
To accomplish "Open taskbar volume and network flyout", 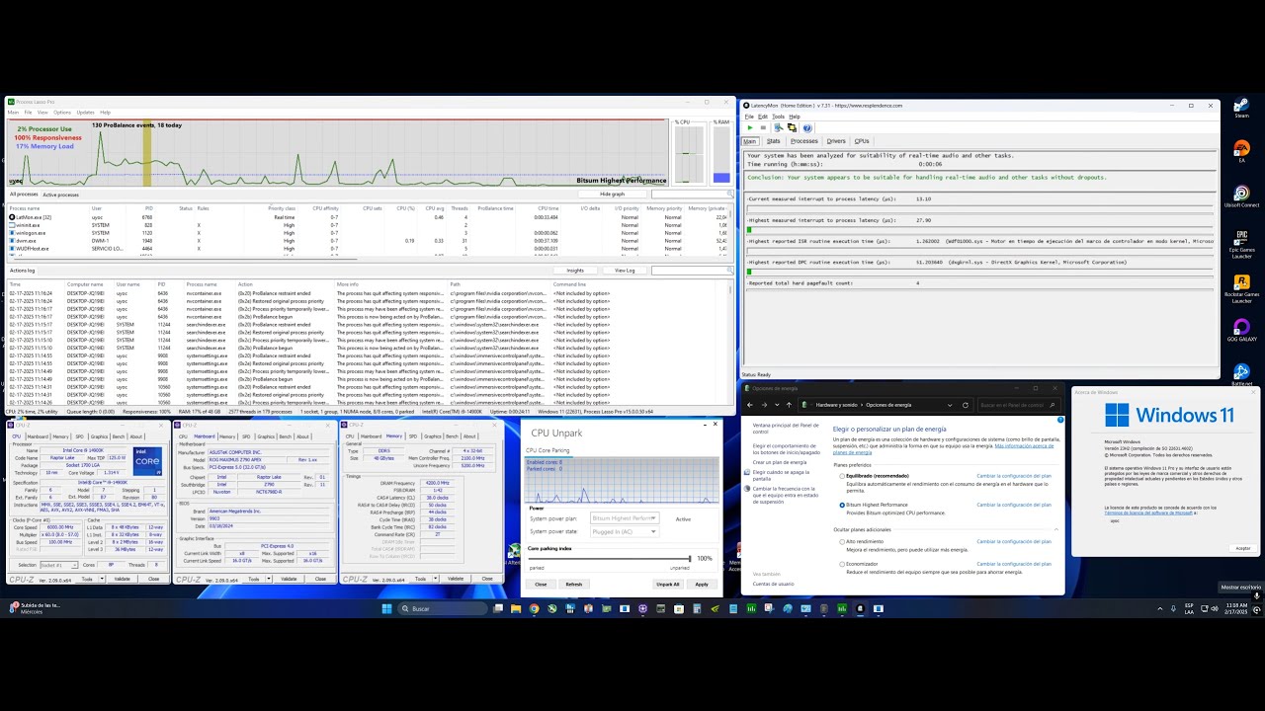I will tap(1208, 608).
